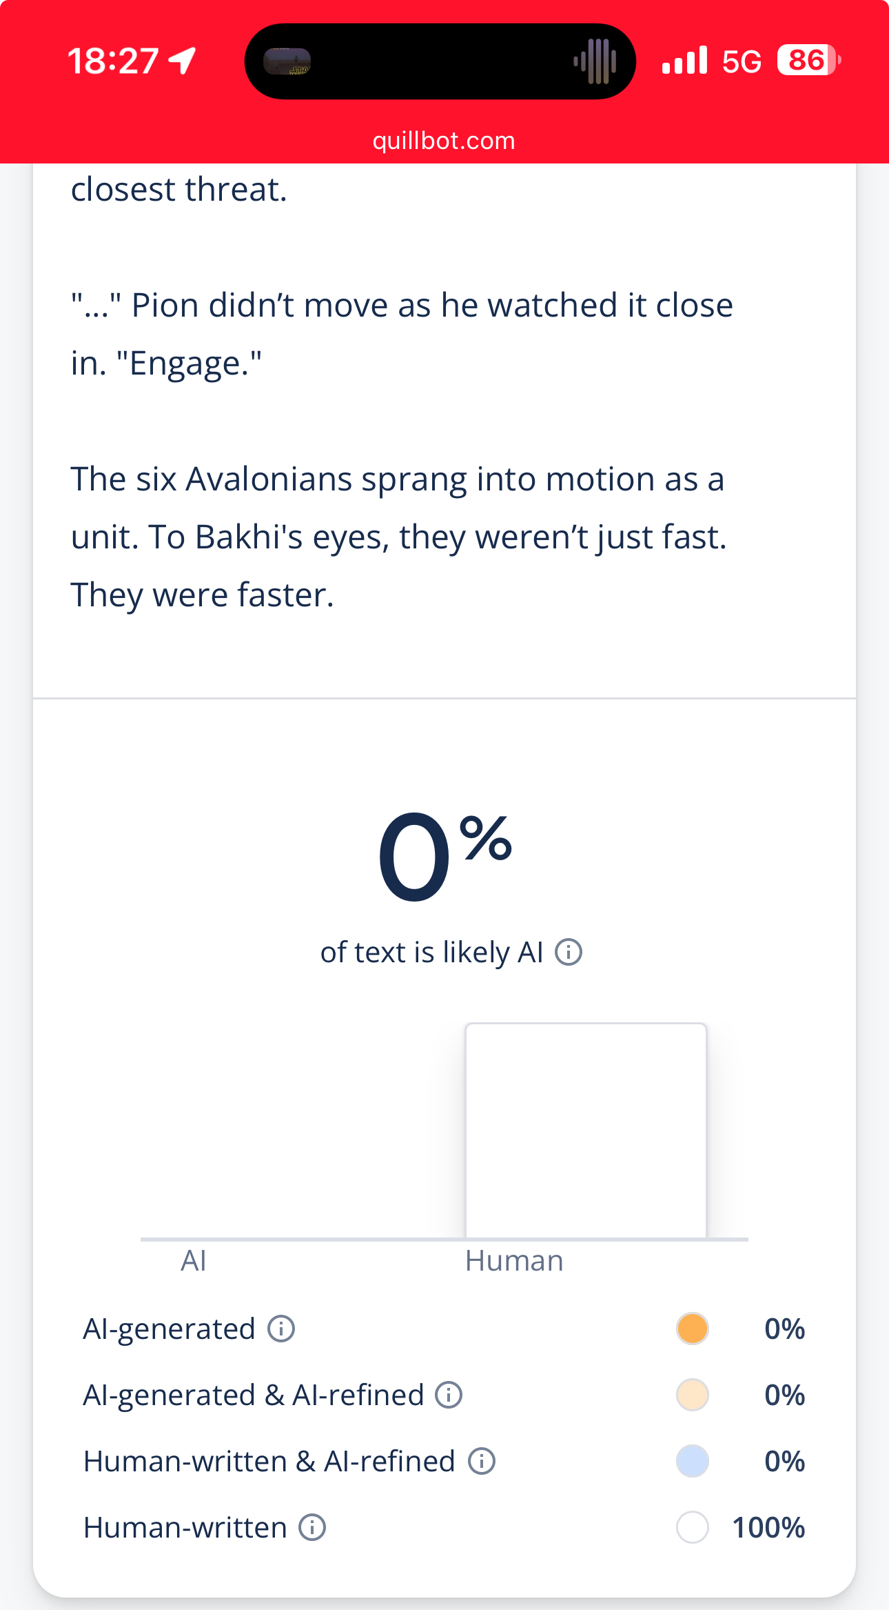Image resolution: width=889 pixels, height=1610 pixels.
Task: Tap the Dynamic Island media thumbnail
Action: (287, 61)
